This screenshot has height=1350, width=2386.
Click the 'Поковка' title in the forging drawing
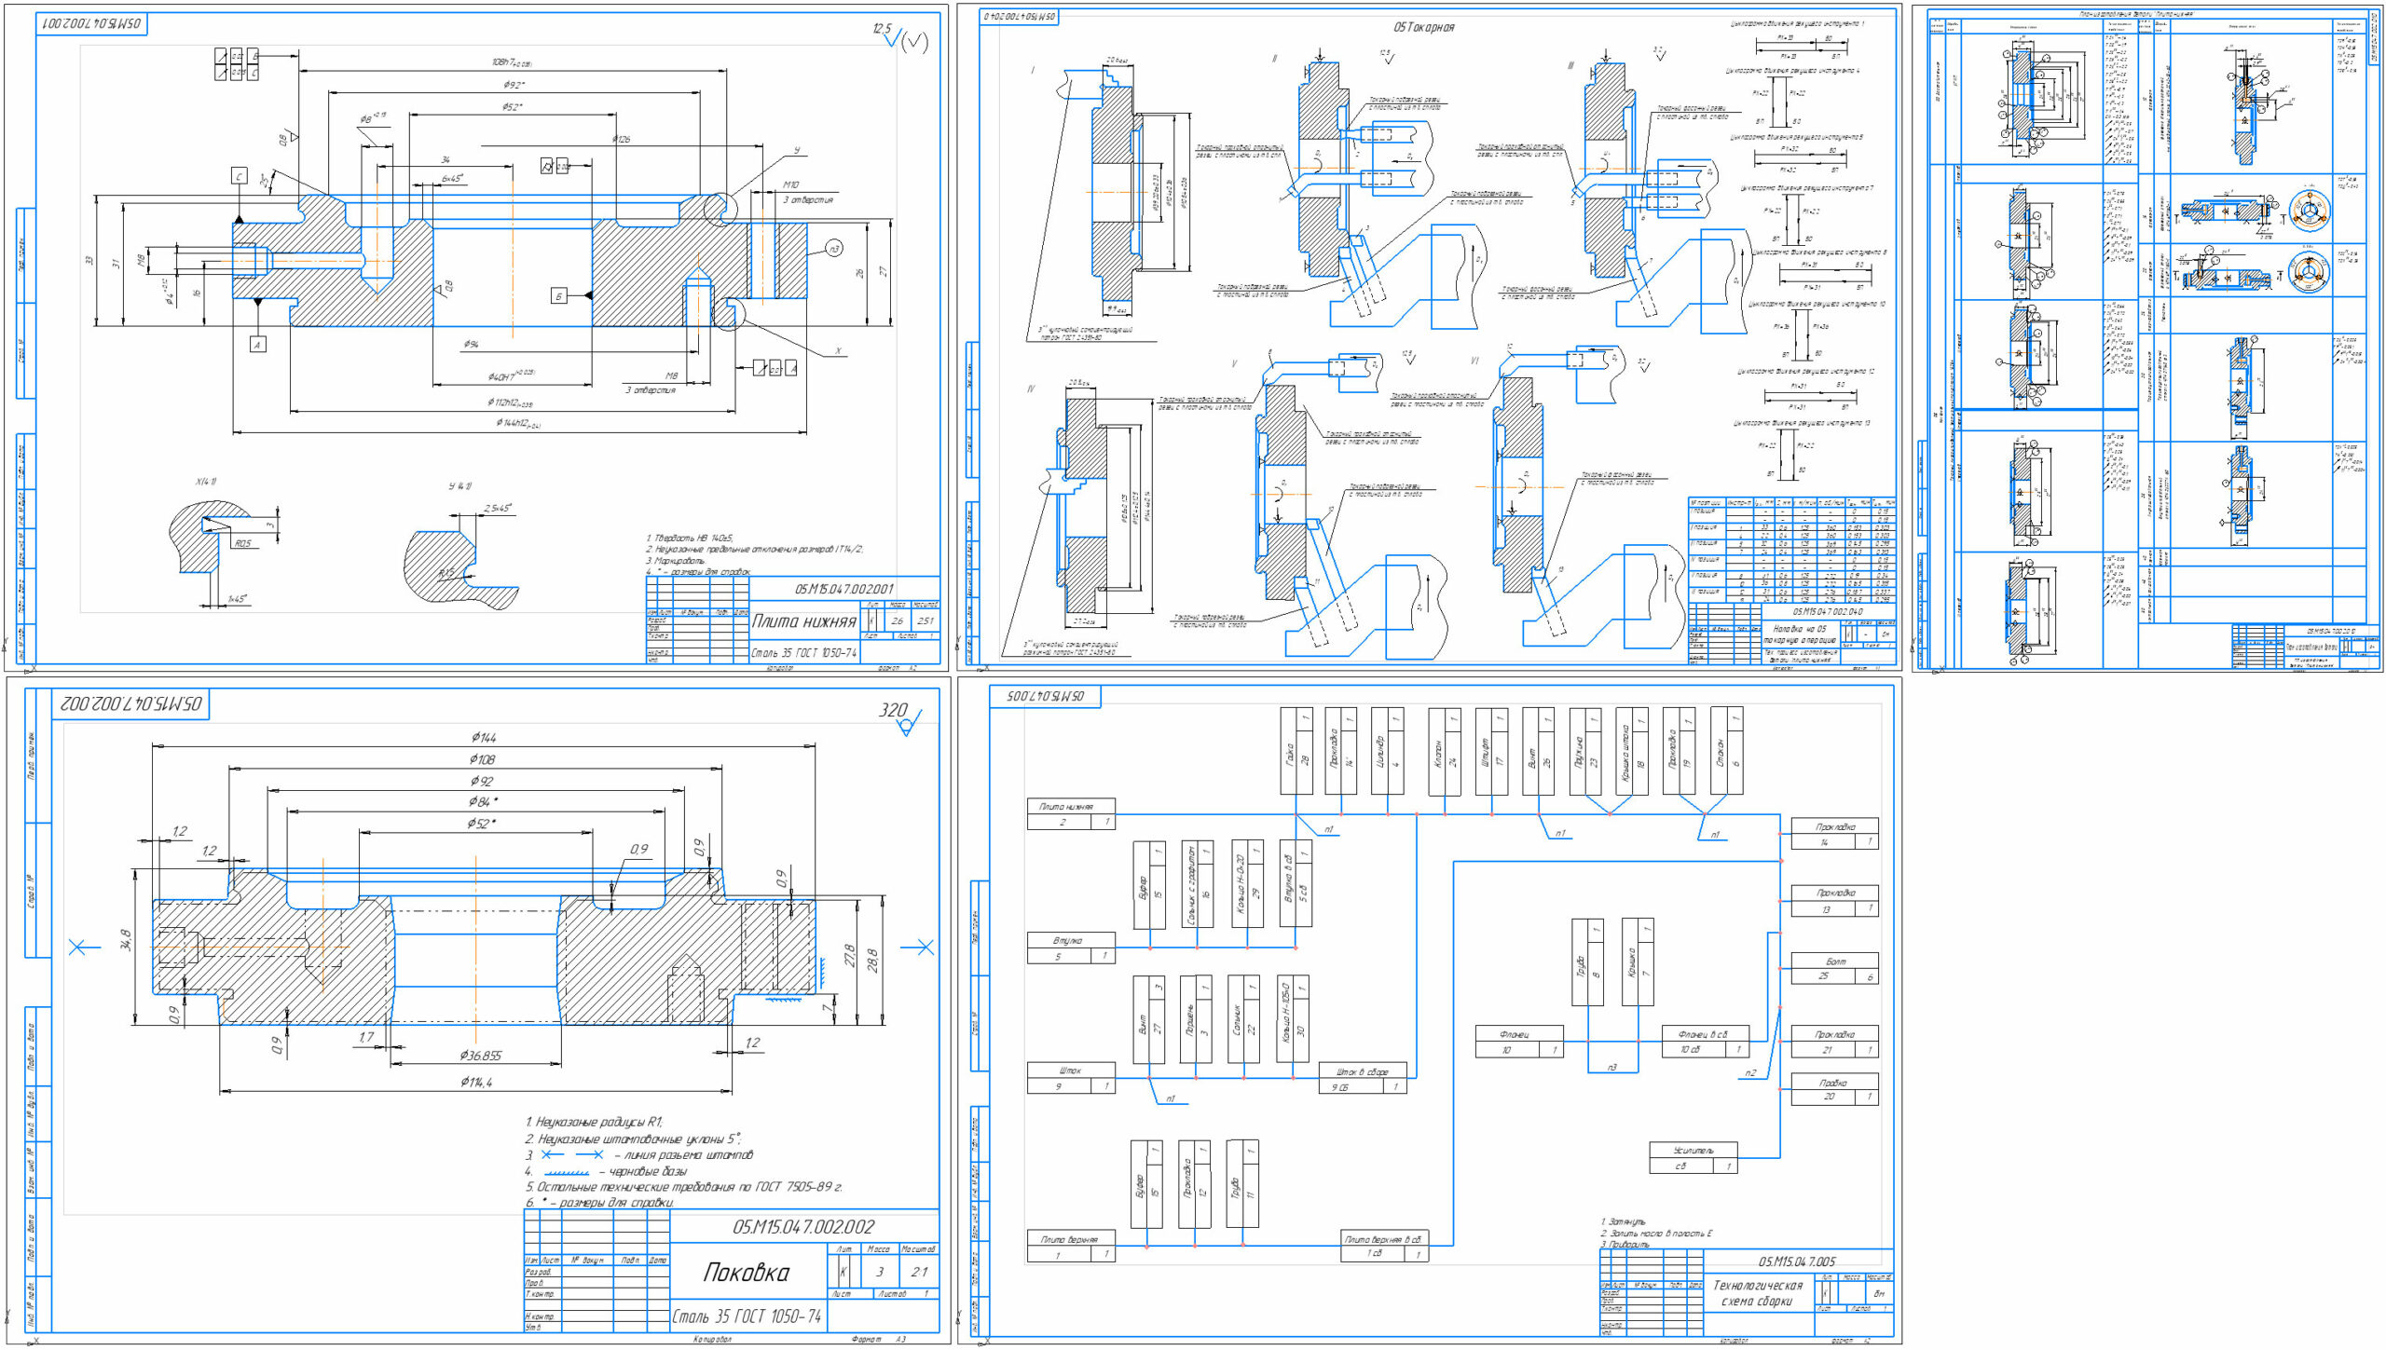pyautogui.click(x=746, y=1273)
